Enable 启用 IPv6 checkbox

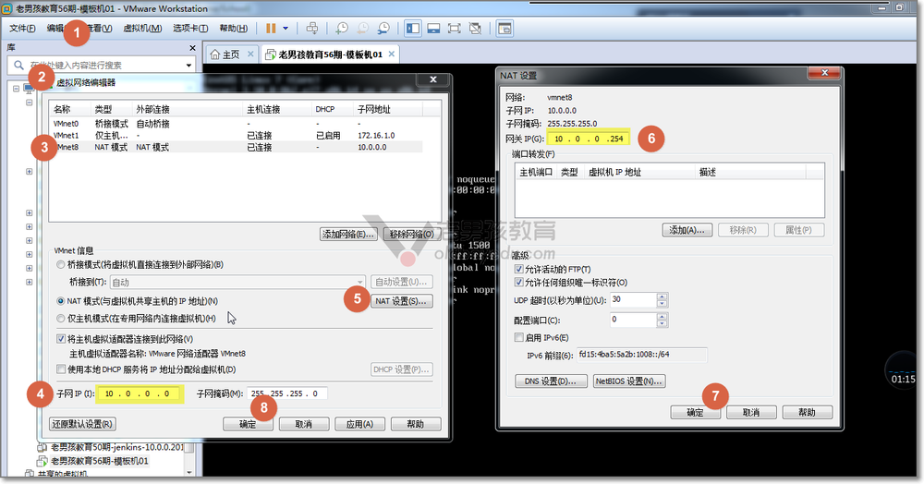(518, 337)
